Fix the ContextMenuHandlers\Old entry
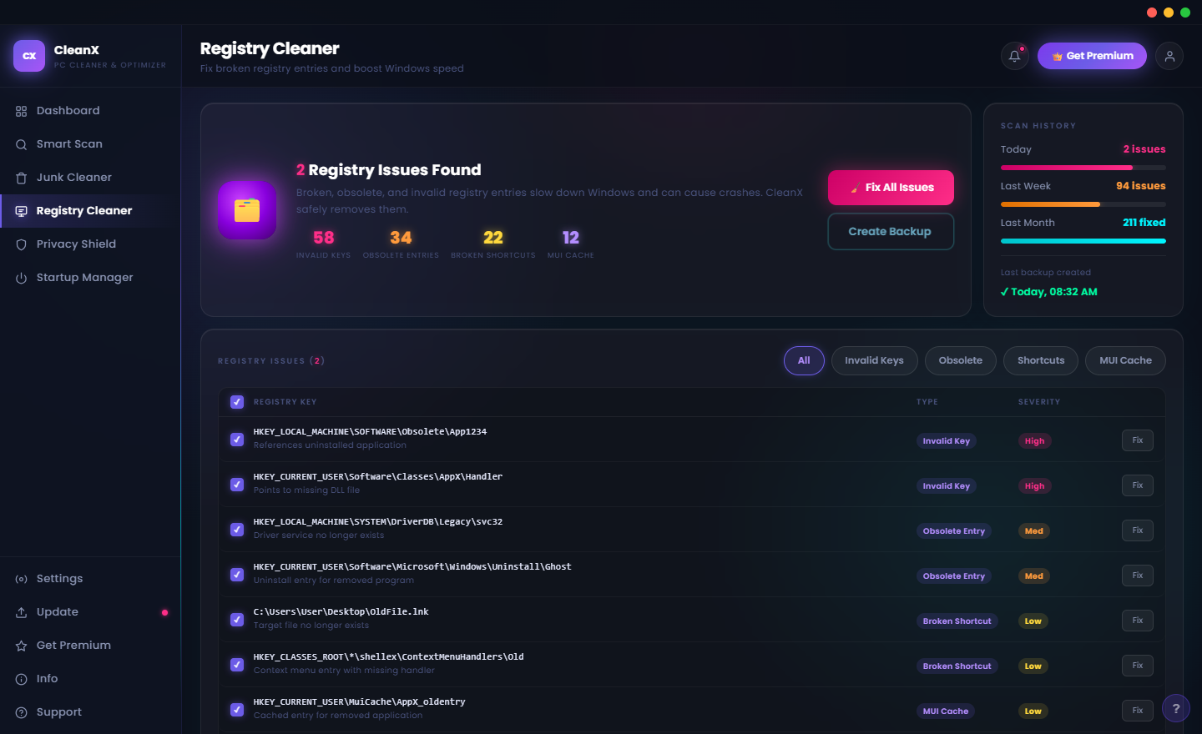 click(x=1138, y=666)
